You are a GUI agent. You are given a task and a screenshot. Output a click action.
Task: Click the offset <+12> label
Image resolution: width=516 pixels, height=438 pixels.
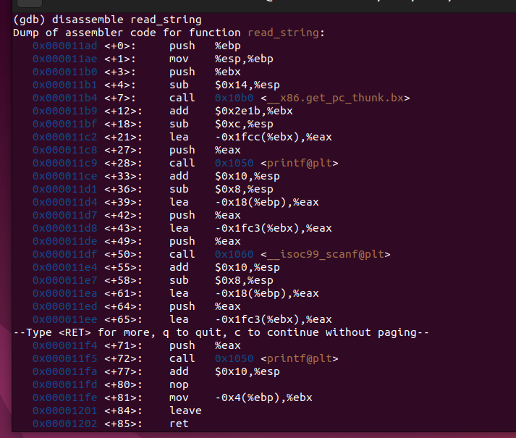pyautogui.click(x=124, y=111)
